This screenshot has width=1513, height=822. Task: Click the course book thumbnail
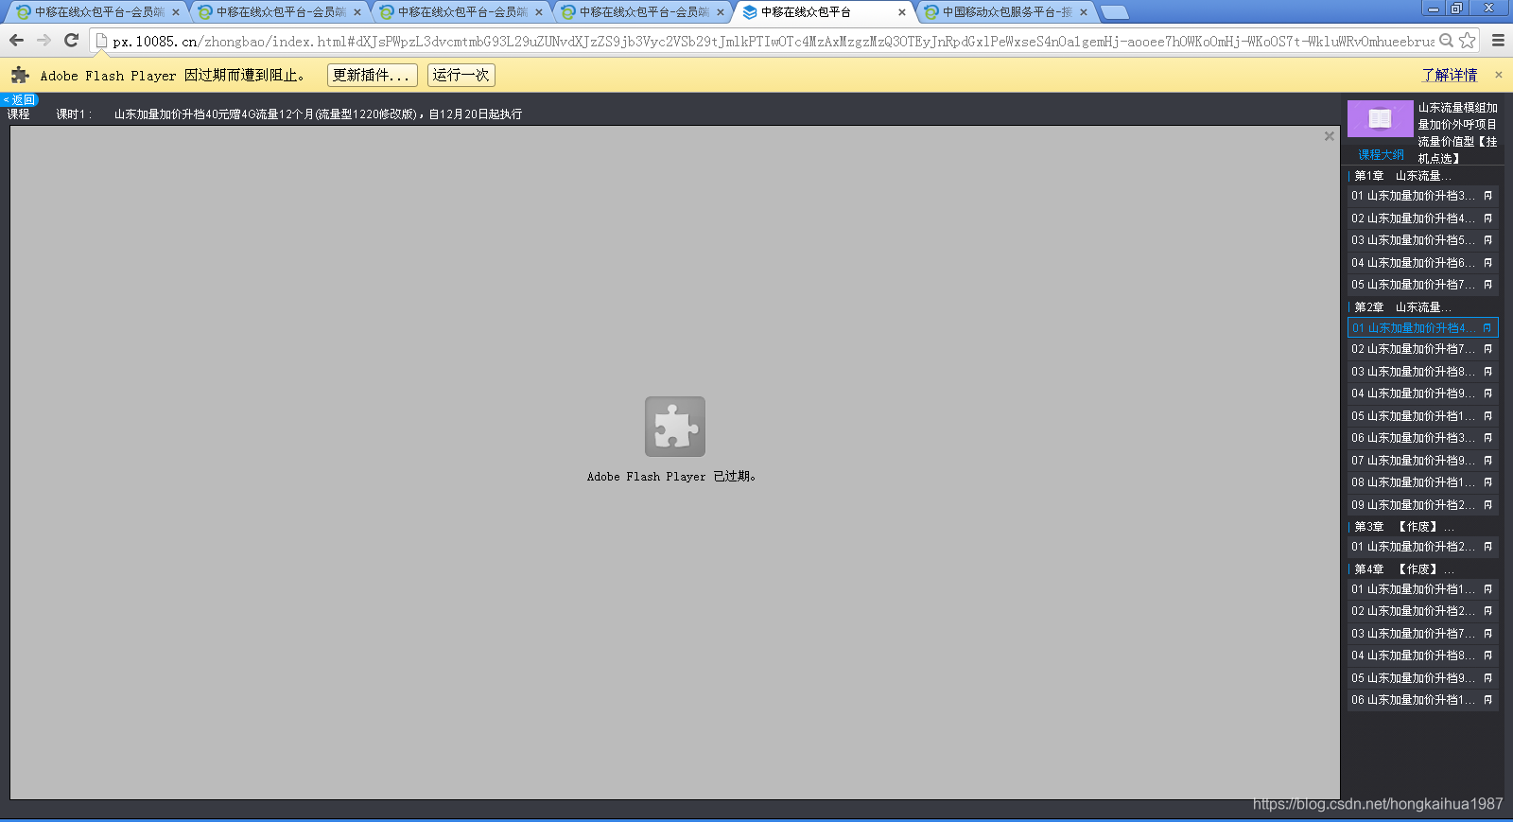click(x=1380, y=119)
